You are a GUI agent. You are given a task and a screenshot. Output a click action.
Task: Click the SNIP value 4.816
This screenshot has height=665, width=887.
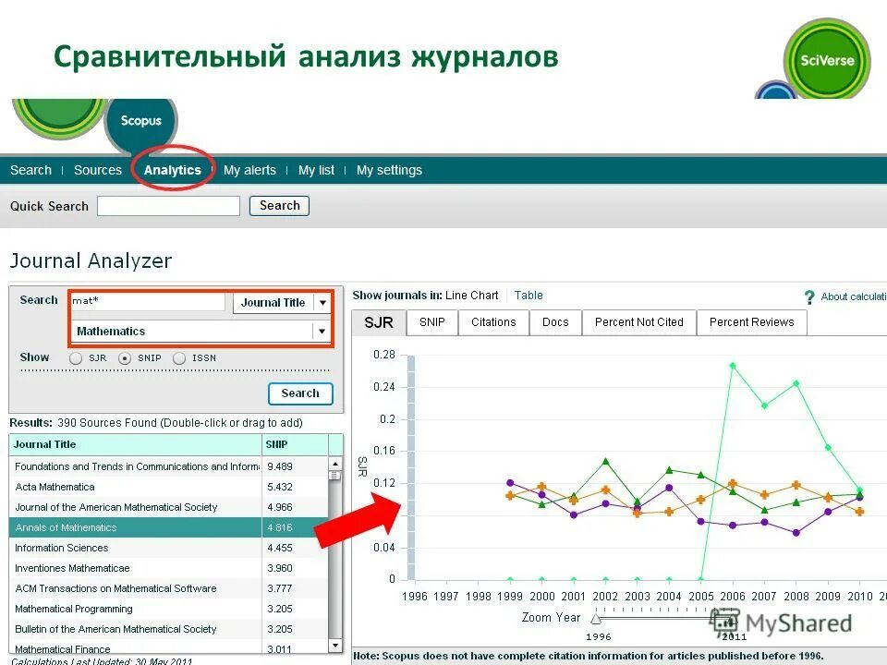(x=279, y=527)
